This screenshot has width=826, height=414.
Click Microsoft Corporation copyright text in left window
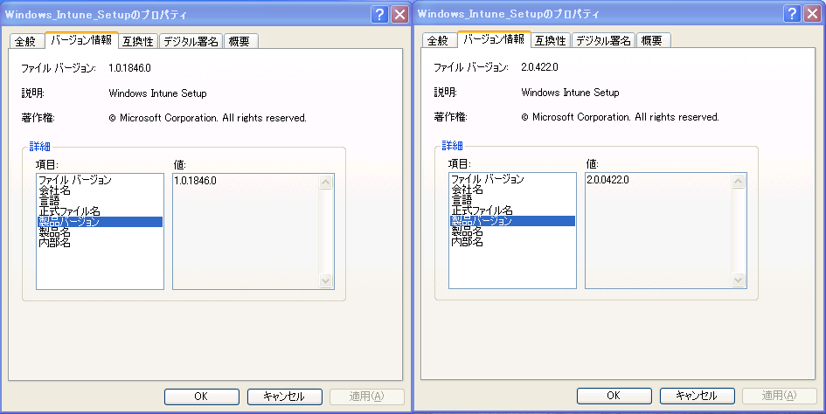(207, 118)
